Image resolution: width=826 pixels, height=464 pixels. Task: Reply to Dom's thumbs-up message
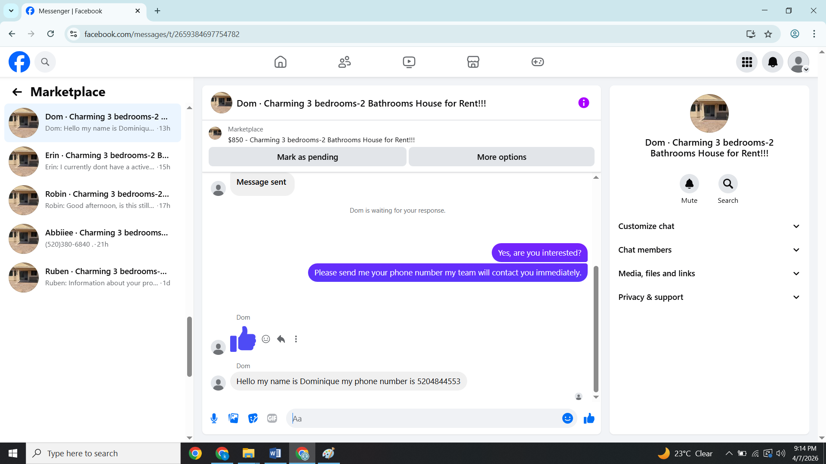(281, 339)
